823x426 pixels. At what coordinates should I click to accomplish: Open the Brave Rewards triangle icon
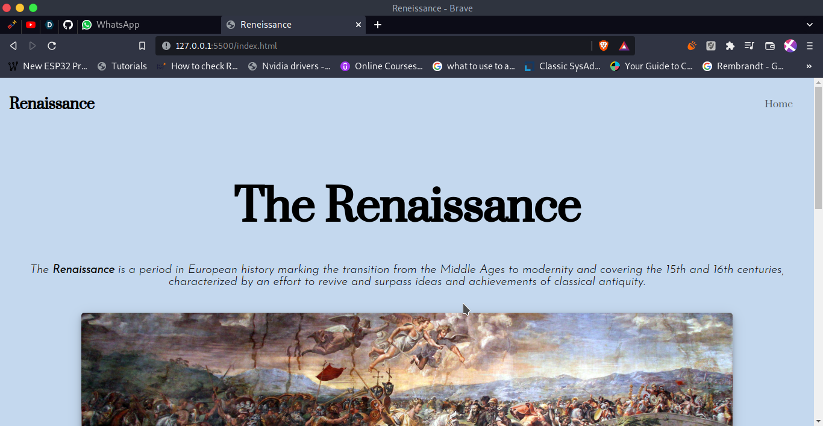[x=624, y=45]
